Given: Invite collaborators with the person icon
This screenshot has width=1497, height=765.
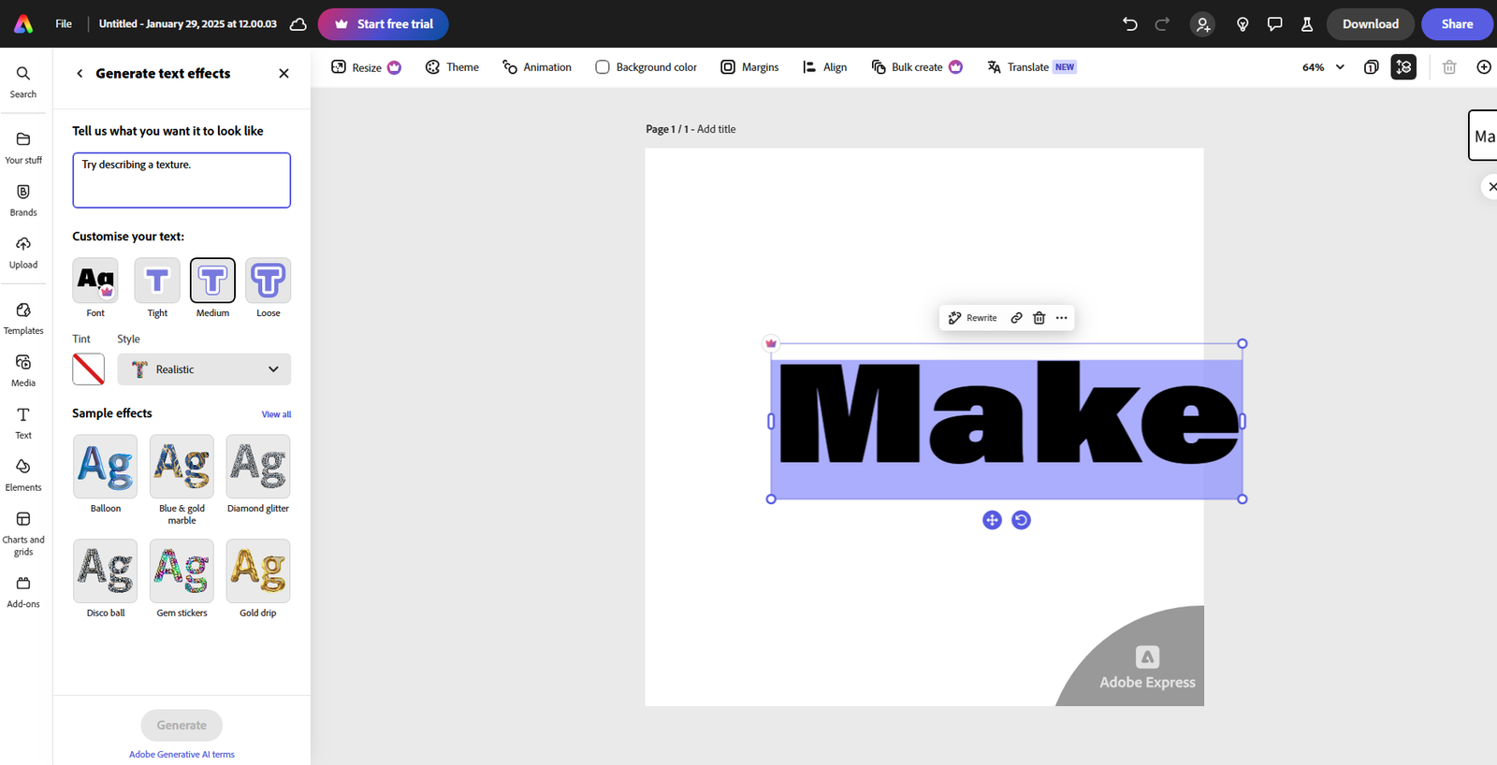Looking at the screenshot, I should tap(1203, 24).
